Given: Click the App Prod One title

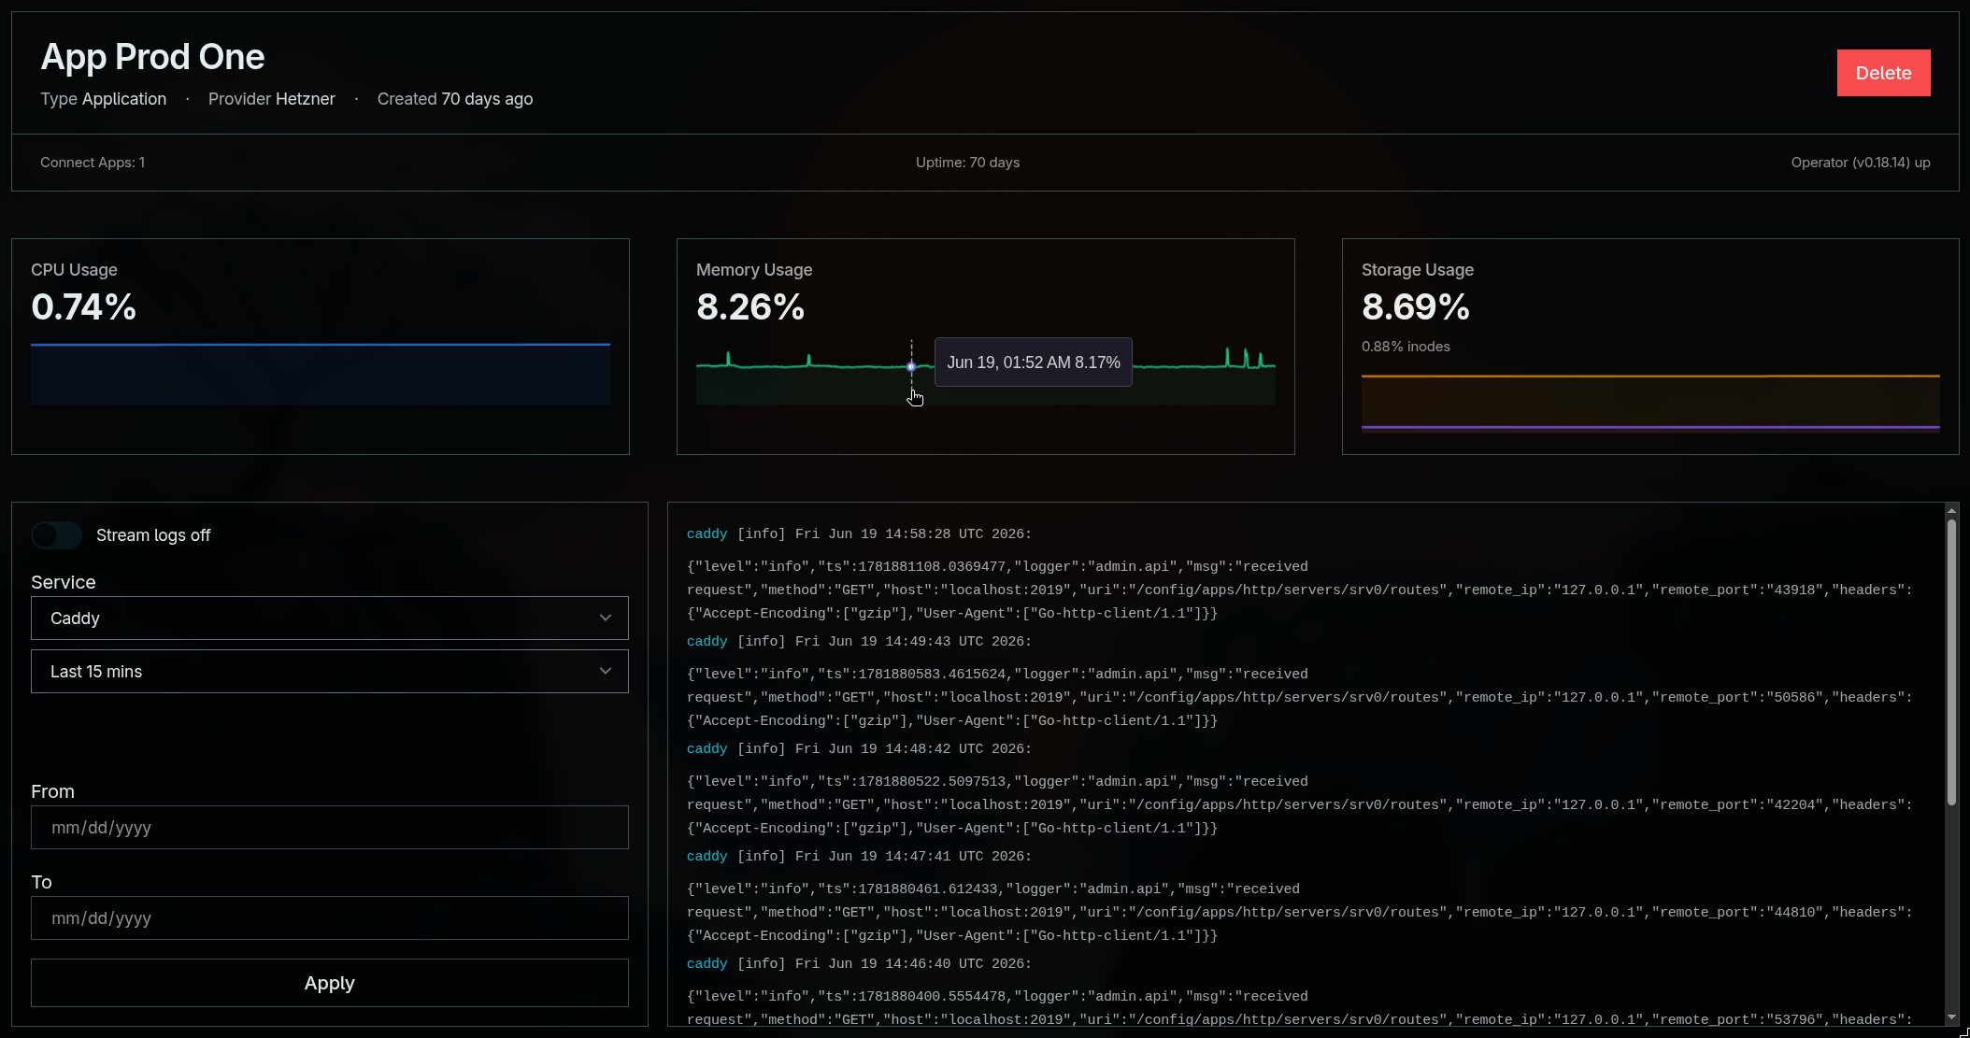Looking at the screenshot, I should tap(152, 57).
